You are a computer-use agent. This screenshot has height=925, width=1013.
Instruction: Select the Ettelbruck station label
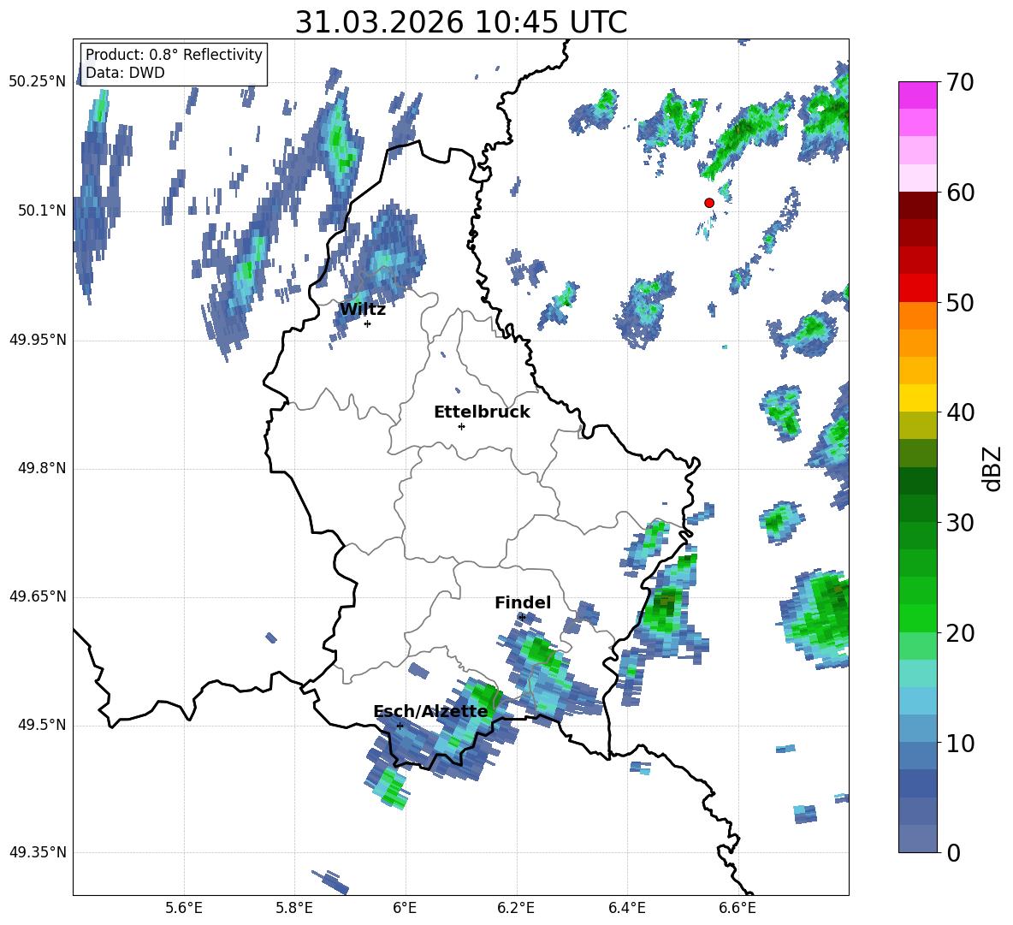tap(482, 412)
